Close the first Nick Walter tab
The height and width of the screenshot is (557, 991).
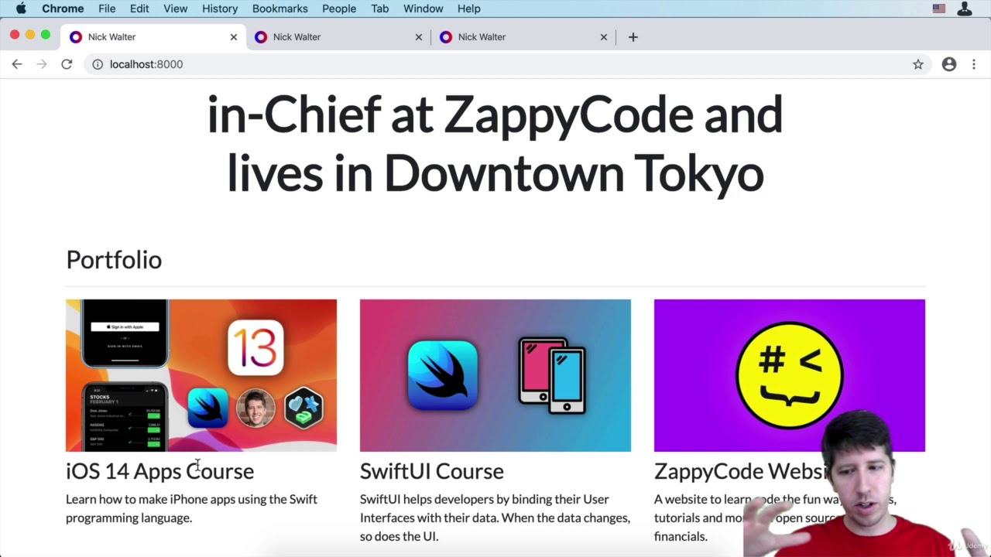tap(234, 36)
